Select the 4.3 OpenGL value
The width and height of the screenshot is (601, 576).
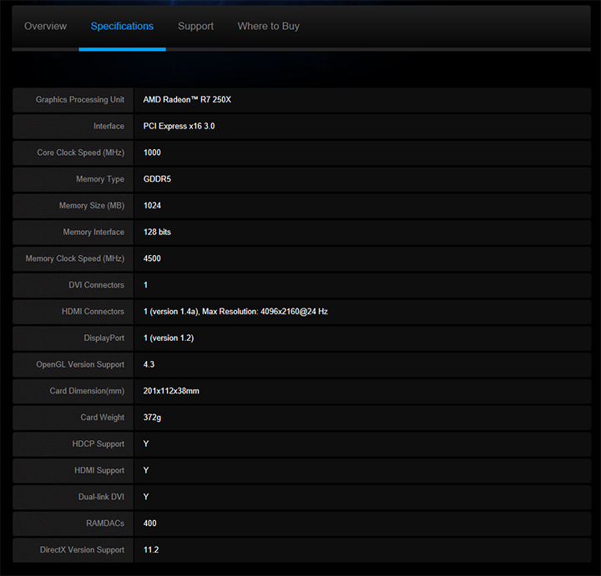coord(149,364)
